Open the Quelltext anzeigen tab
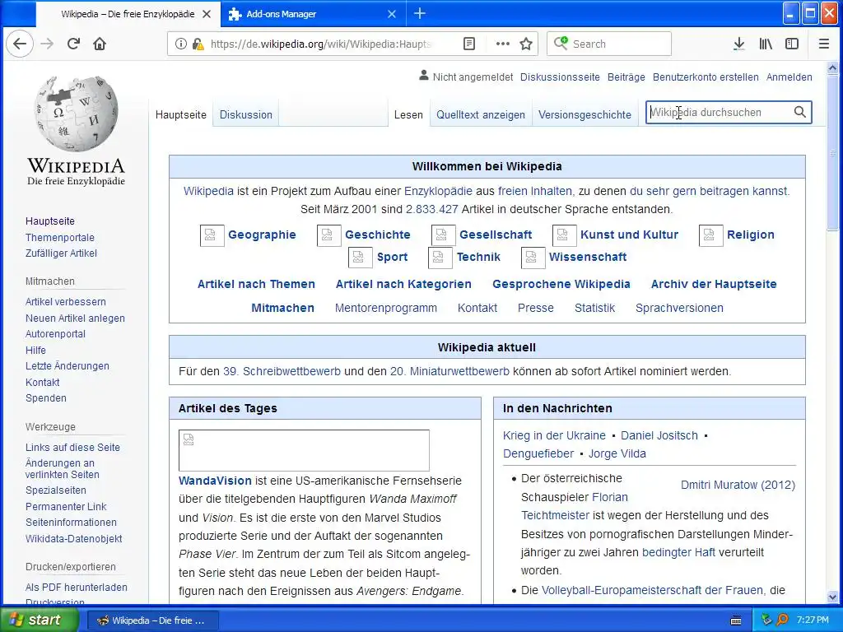 pos(481,114)
